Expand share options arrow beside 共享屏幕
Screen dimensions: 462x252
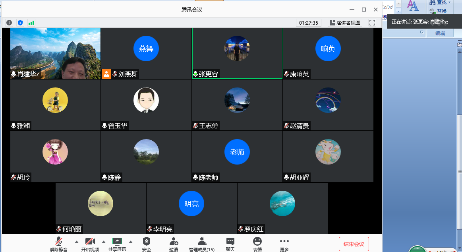(131, 242)
